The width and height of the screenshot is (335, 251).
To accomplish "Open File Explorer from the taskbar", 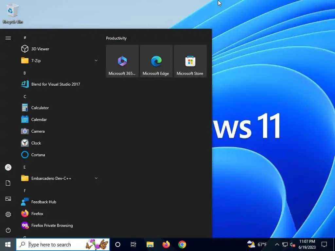I will coord(150,244).
